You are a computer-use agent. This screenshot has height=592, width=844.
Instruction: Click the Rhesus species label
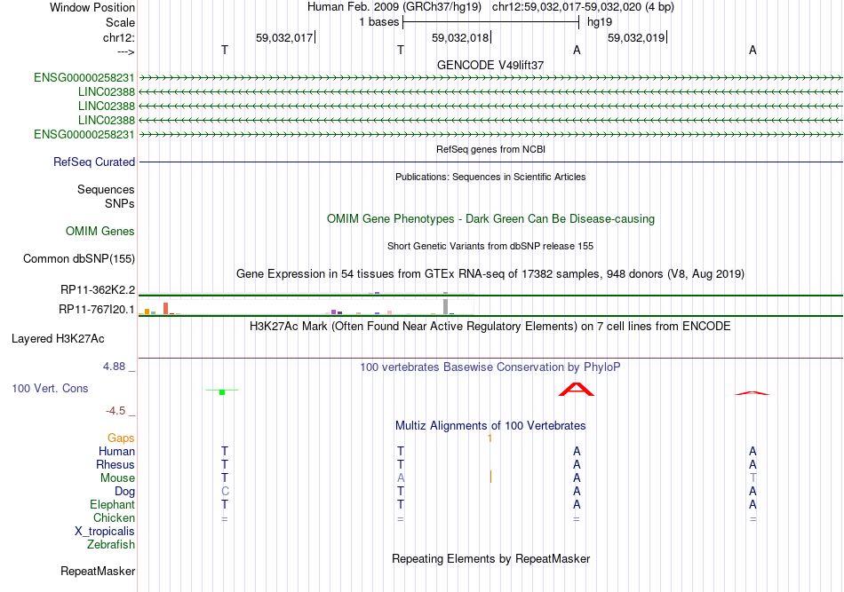click(115, 465)
